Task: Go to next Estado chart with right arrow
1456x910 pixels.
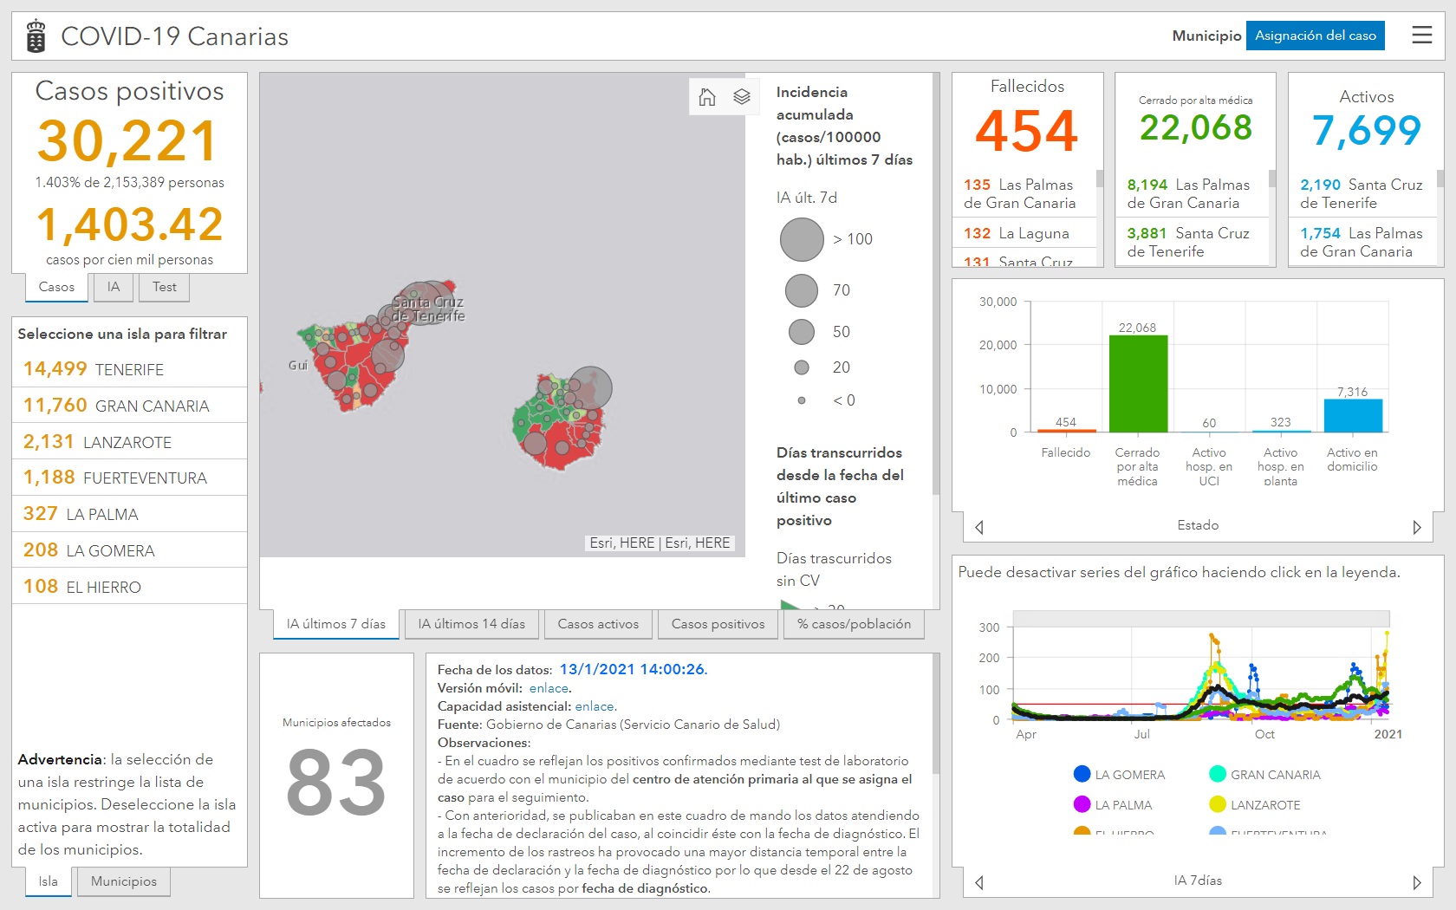Action: (x=1417, y=527)
